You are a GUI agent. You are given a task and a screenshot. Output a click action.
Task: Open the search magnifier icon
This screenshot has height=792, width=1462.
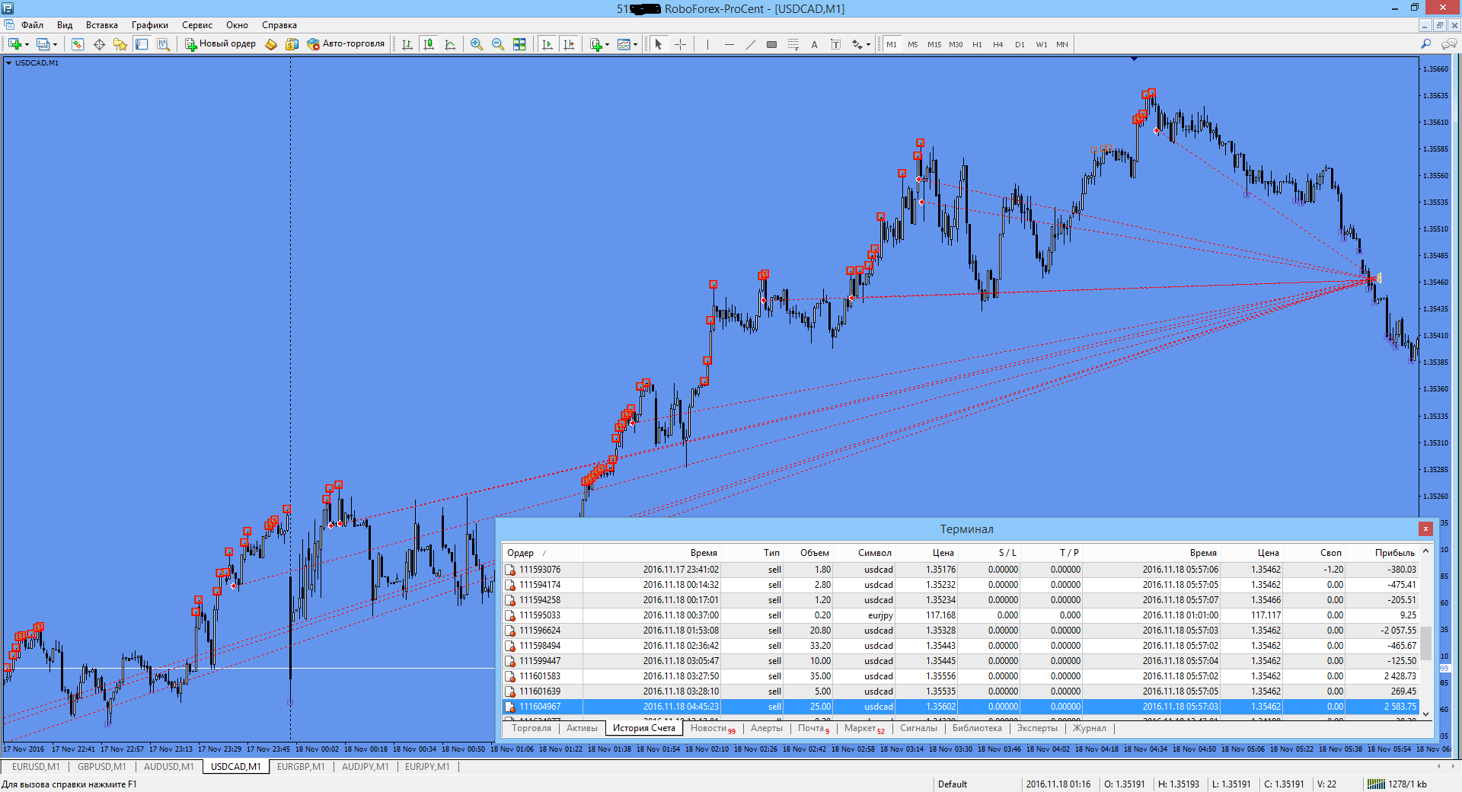(1425, 44)
